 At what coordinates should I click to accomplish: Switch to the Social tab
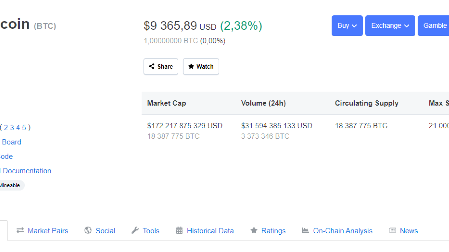coord(100,231)
